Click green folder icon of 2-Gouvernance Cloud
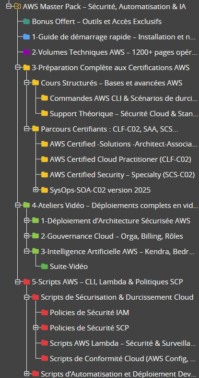This screenshot has width=199, height=378. (x=35, y=236)
